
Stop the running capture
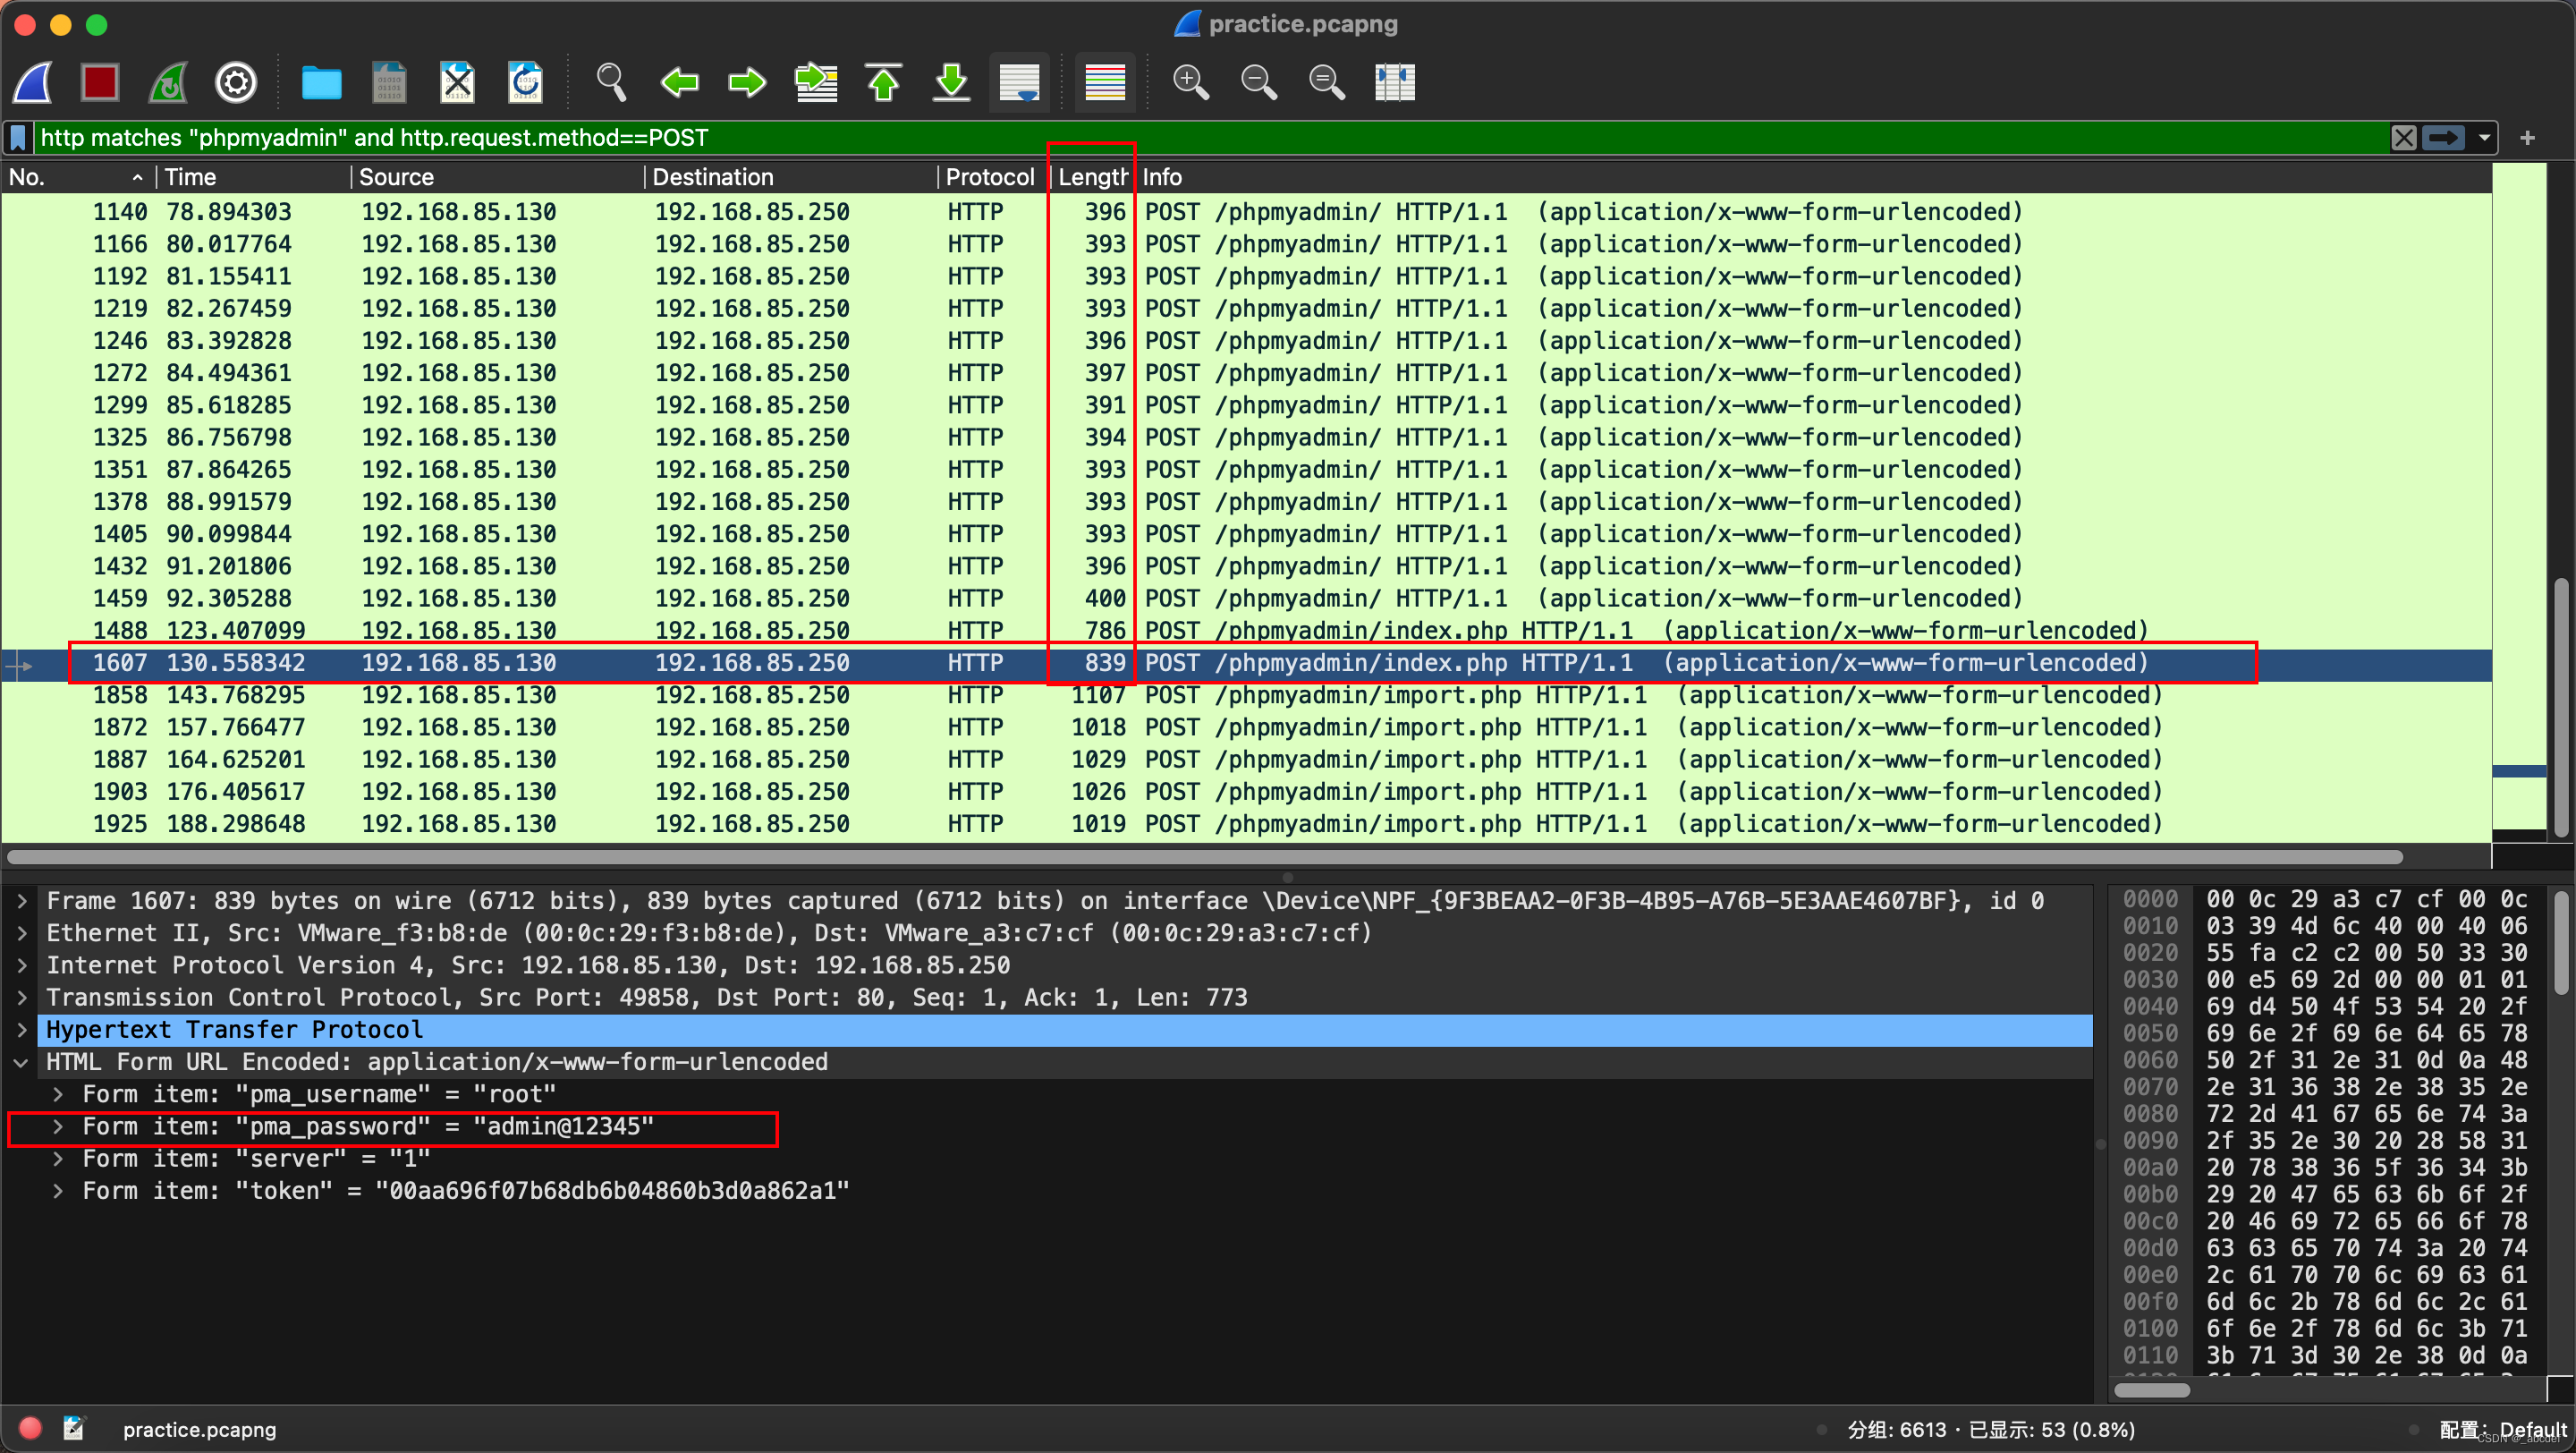(100, 82)
